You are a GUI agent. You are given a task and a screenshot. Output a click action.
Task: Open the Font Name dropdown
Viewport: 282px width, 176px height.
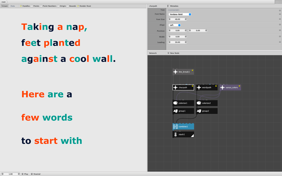[x=180, y=14]
